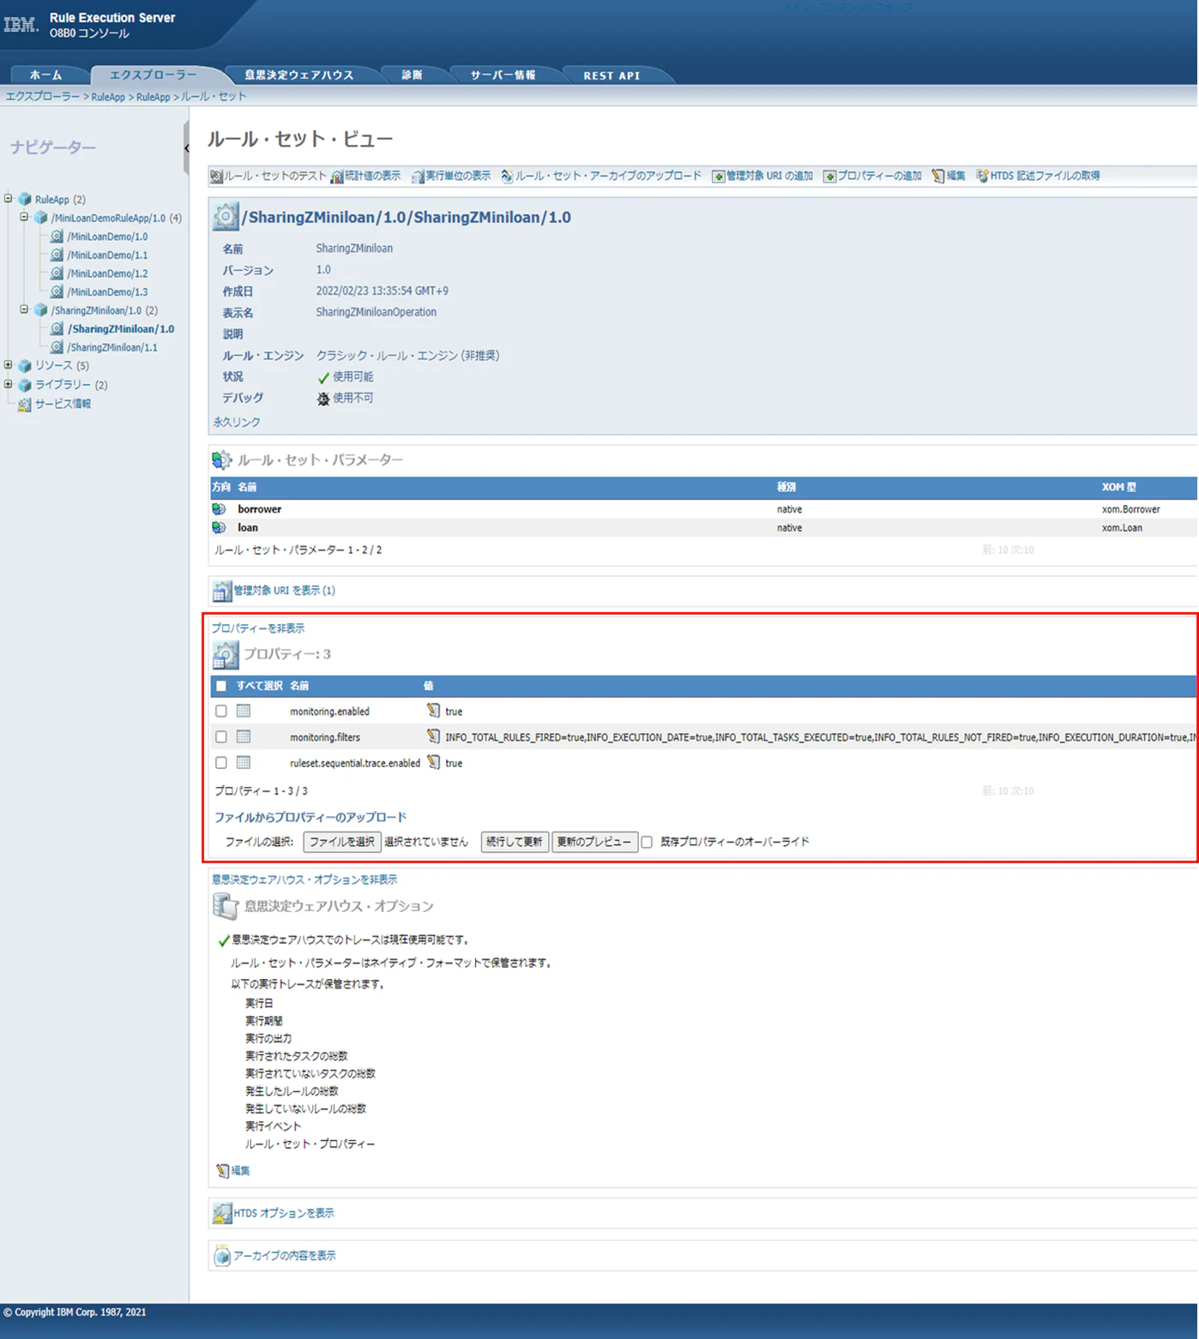1199x1339 pixels.
Task: Click the ruleset gear icon beside /SharingZMiniloan/1.0 title
Action: [x=226, y=217]
